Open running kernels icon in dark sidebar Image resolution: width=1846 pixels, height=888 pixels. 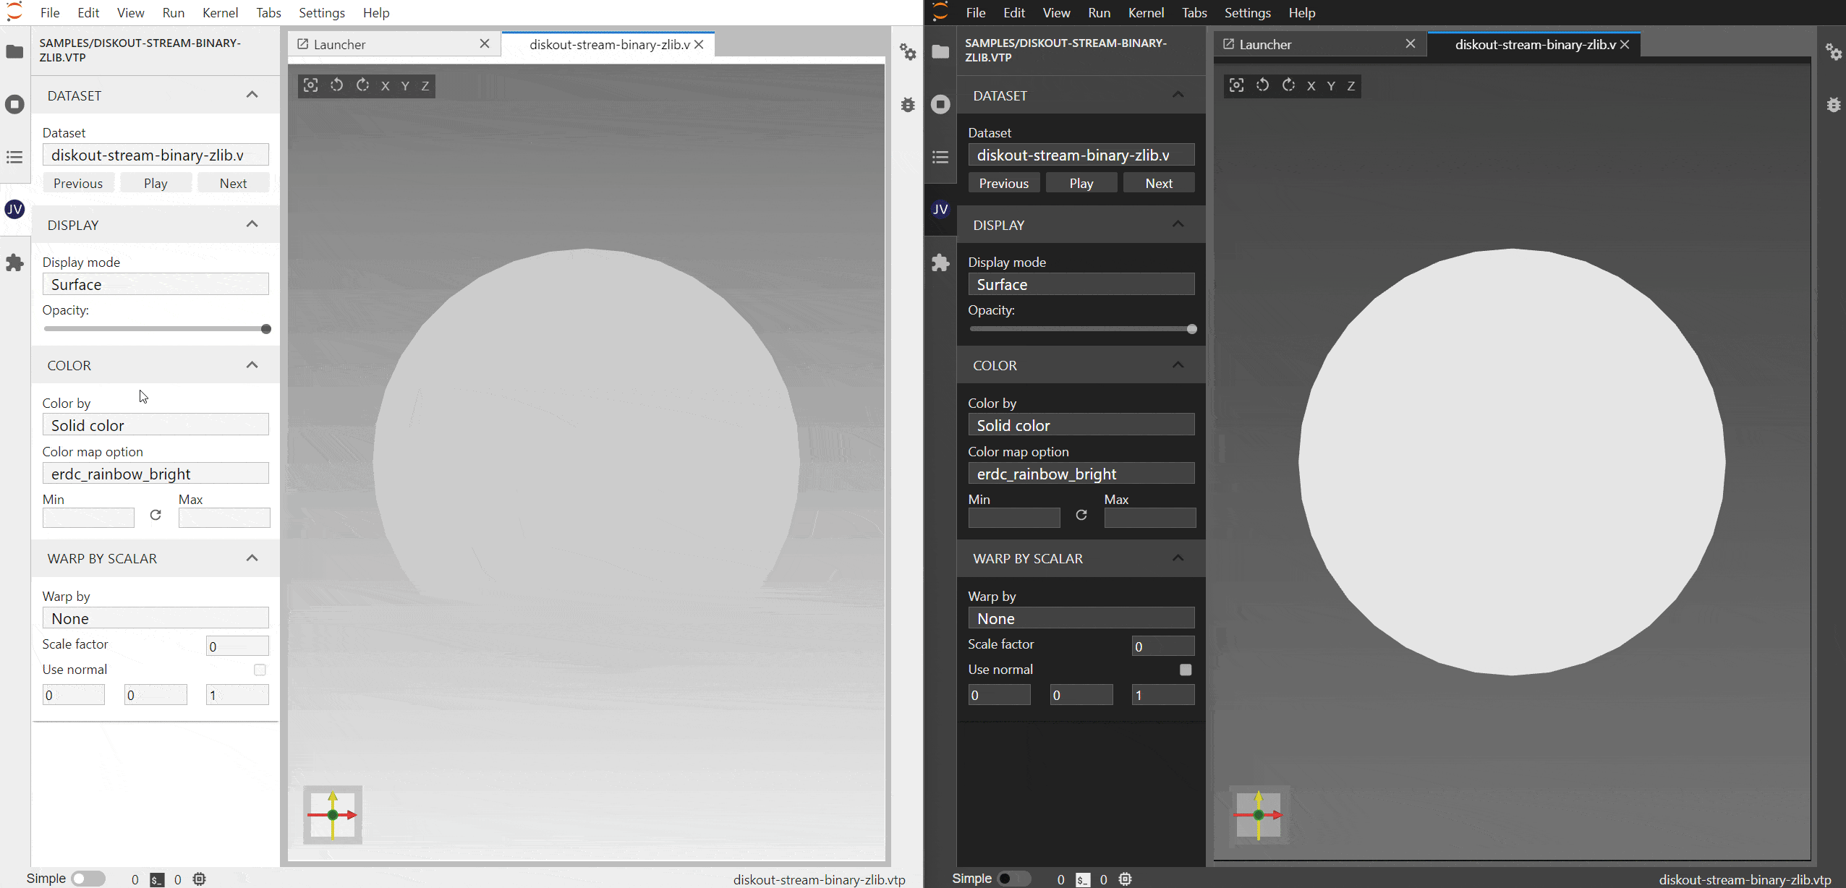[x=940, y=104]
